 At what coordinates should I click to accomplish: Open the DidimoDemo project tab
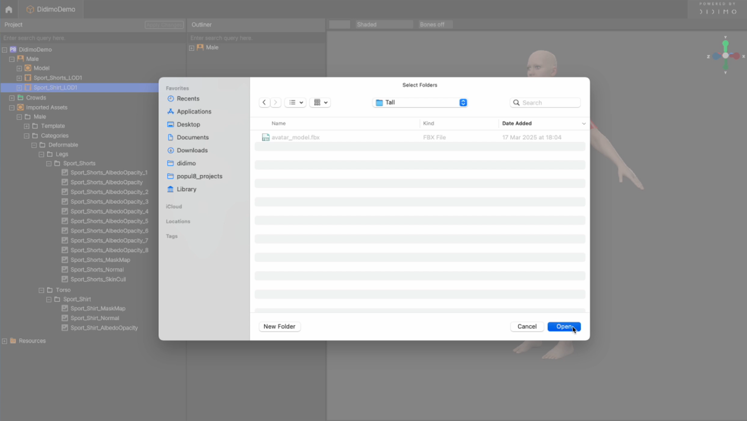click(51, 9)
